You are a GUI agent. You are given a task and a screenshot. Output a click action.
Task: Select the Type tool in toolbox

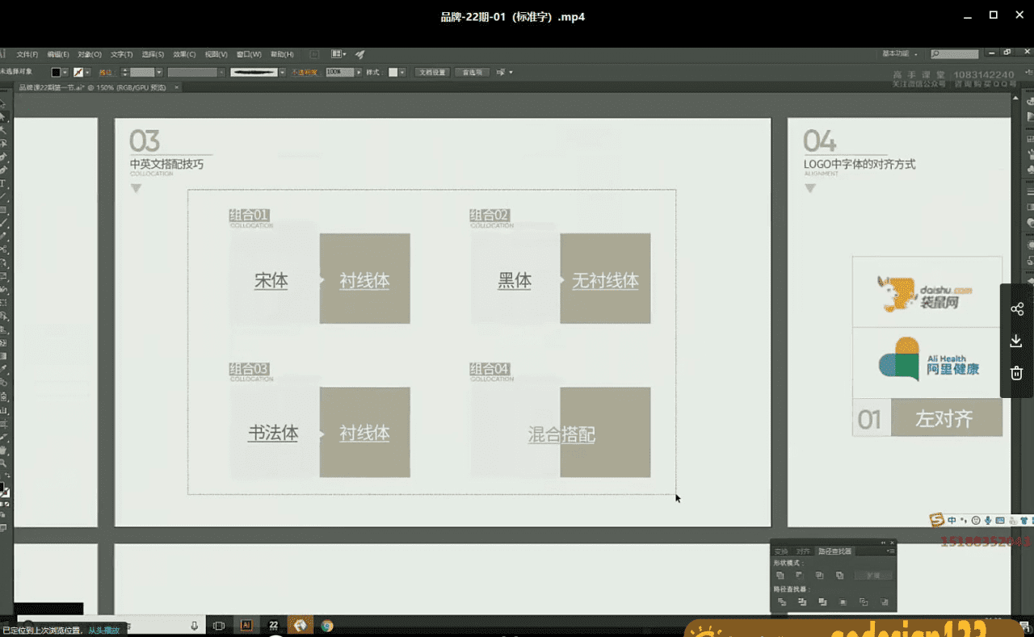(x=3, y=182)
